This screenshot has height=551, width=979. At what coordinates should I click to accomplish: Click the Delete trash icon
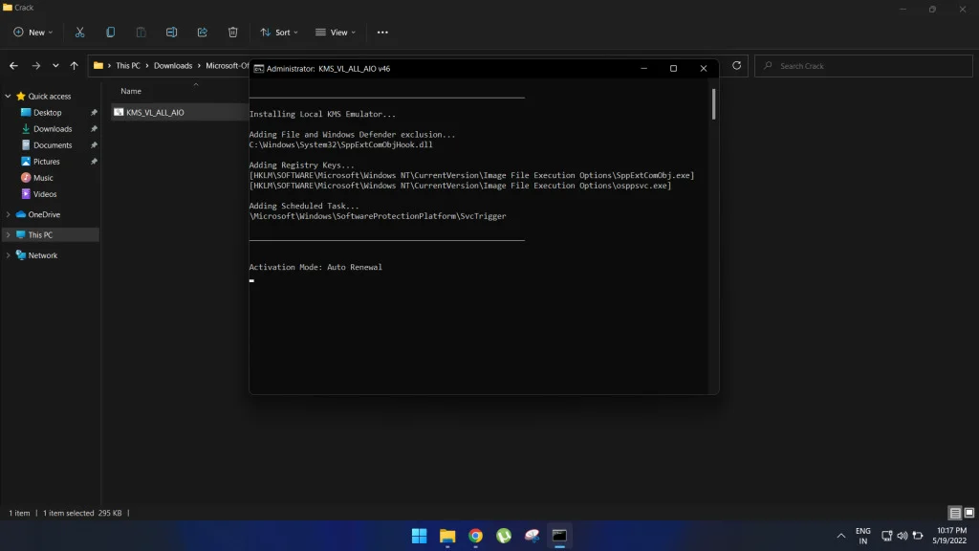tap(233, 33)
